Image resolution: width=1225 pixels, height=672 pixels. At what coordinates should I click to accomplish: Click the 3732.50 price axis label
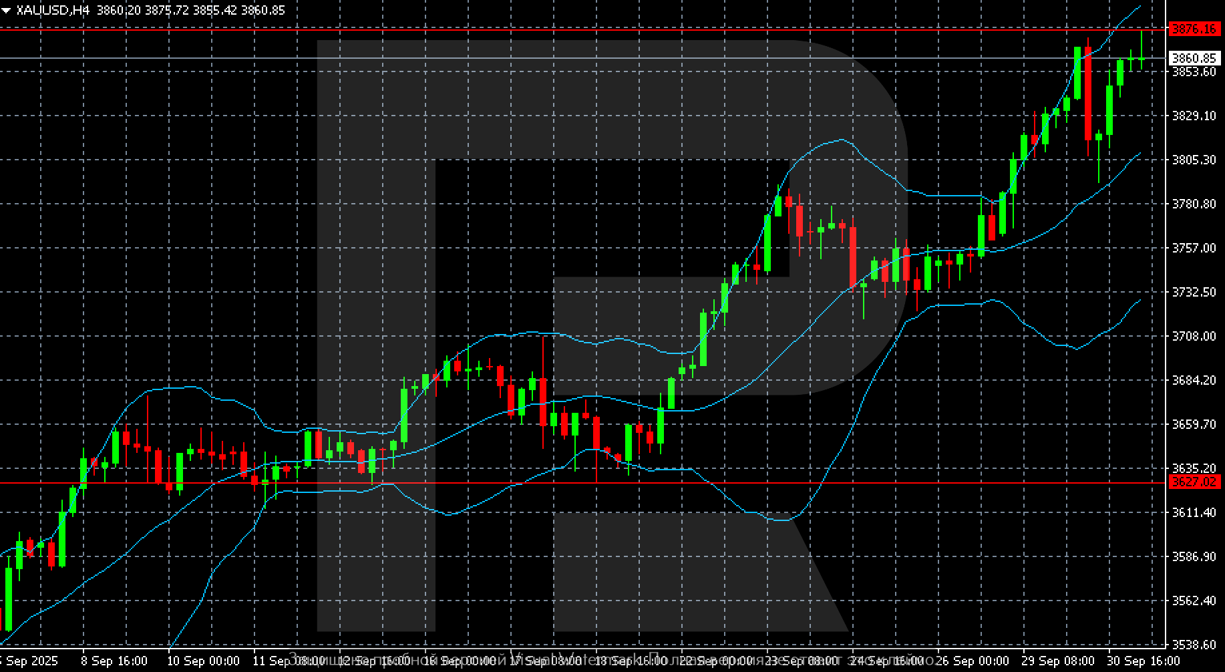1194,292
